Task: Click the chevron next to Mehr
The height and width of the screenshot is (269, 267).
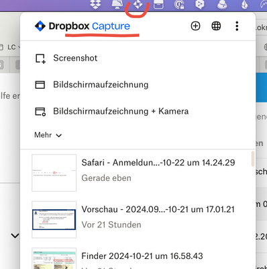Action: [59, 135]
